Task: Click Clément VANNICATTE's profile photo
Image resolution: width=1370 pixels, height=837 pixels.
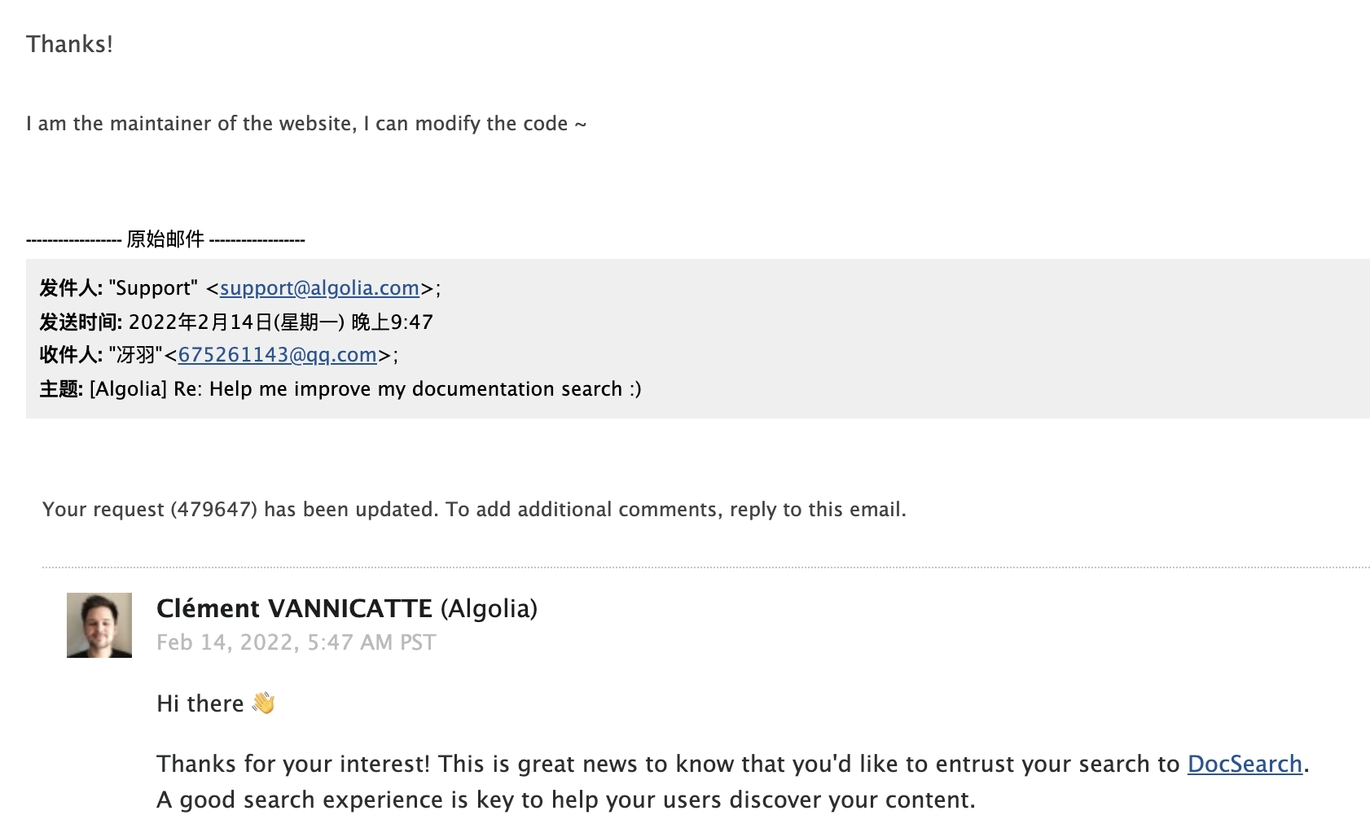Action: pos(99,625)
